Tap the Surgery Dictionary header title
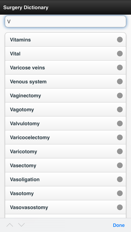 click(26, 7)
